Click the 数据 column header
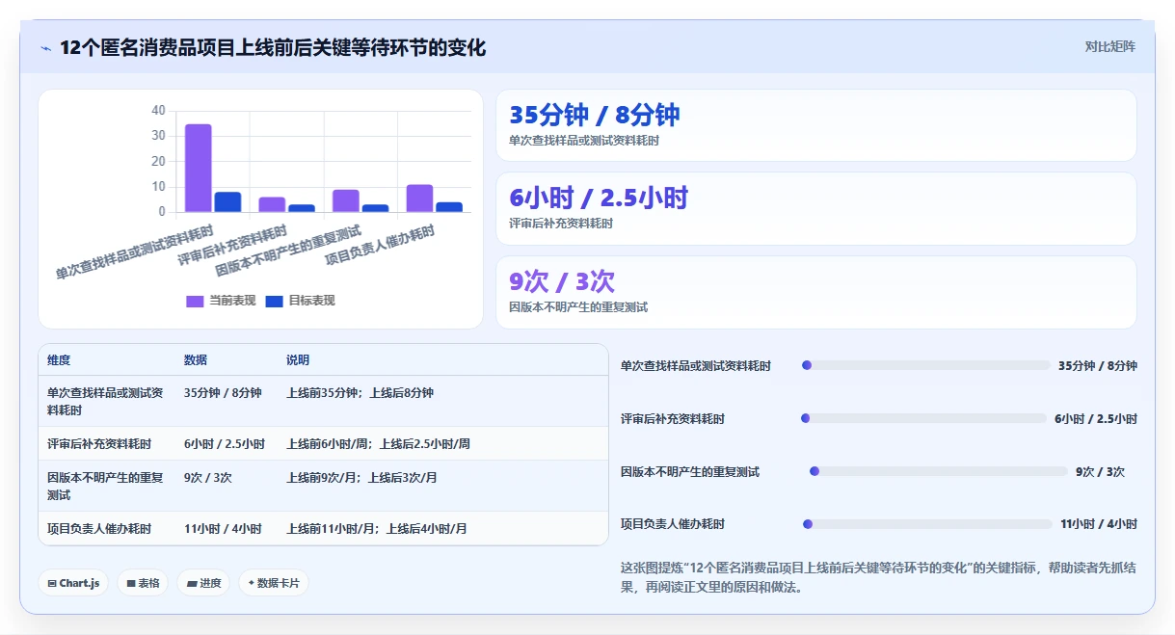The height and width of the screenshot is (635, 1175). [x=196, y=360]
